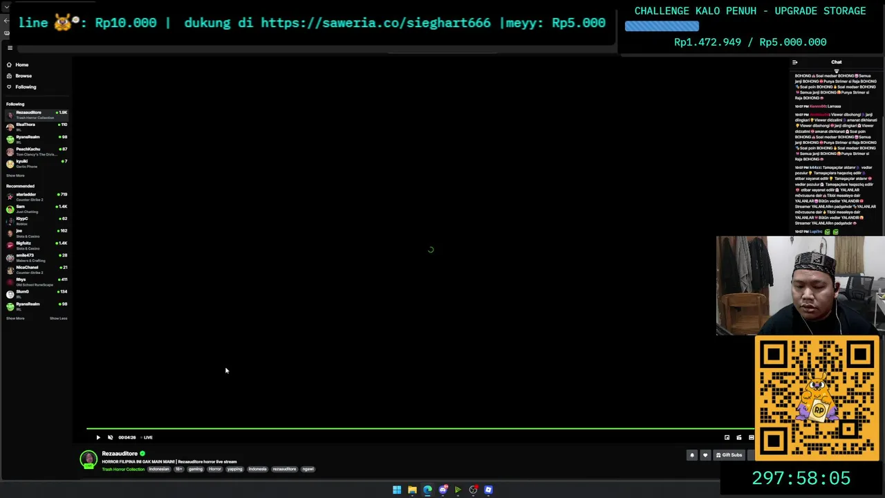Click the 18+ tag
Image resolution: width=885 pixels, height=498 pixels.
point(178,469)
